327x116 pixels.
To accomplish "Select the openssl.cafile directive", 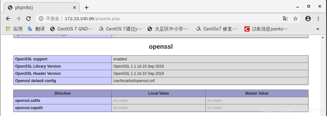I will tap(28, 100).
